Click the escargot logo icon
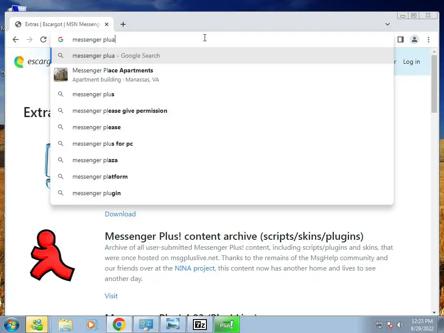 pyautogui.click(x=19, y=62)
